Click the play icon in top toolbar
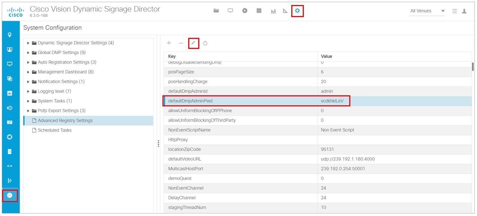This screenshot has height=216, width=477. (x=245, y=11)
